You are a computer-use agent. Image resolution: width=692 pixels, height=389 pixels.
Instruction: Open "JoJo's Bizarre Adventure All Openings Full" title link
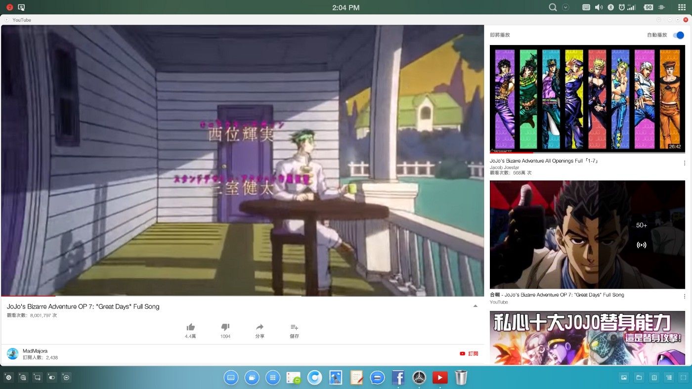pos(544,161)
